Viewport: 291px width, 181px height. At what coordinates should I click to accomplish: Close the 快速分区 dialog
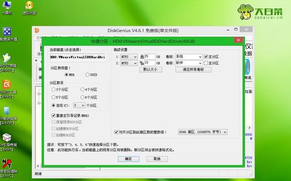[239, 40]
